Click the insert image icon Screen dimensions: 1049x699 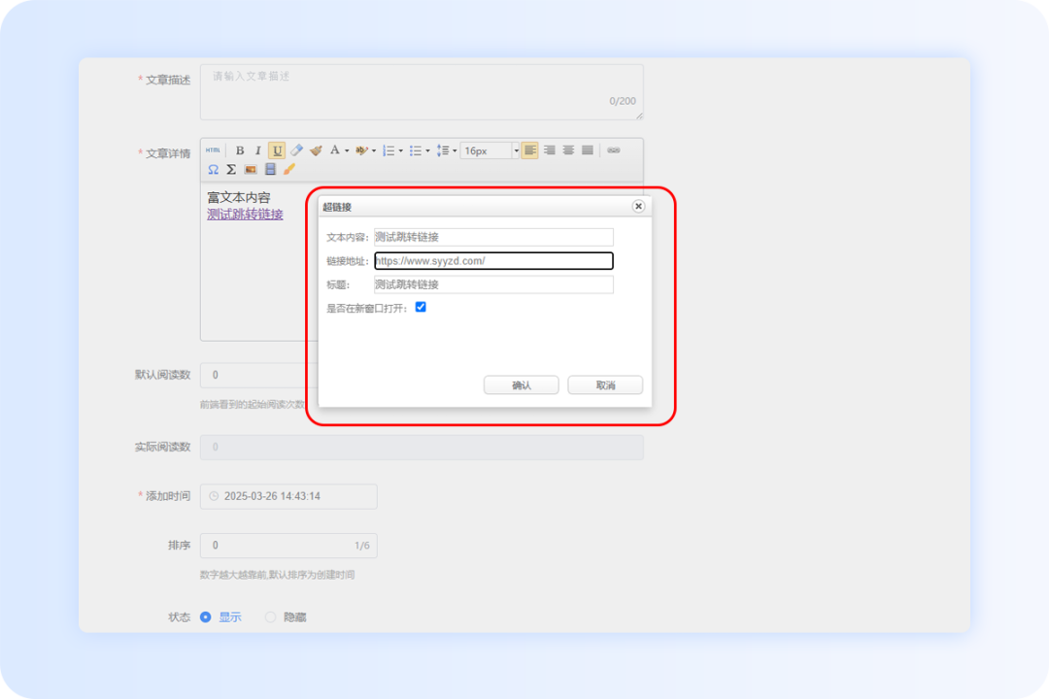tap(251, 169)
